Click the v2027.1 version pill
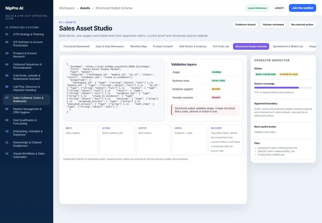The image size is (322, 223). tap(279, 8)
